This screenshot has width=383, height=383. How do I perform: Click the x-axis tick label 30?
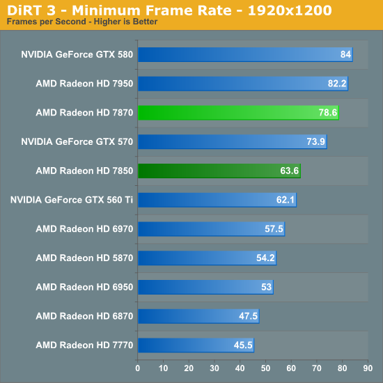click(x=214, y=368)
